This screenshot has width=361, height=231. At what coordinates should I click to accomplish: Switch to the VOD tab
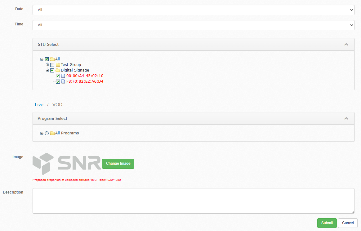[57, 105]
